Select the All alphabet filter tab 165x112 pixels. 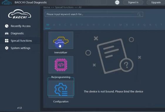pos(48,25)
